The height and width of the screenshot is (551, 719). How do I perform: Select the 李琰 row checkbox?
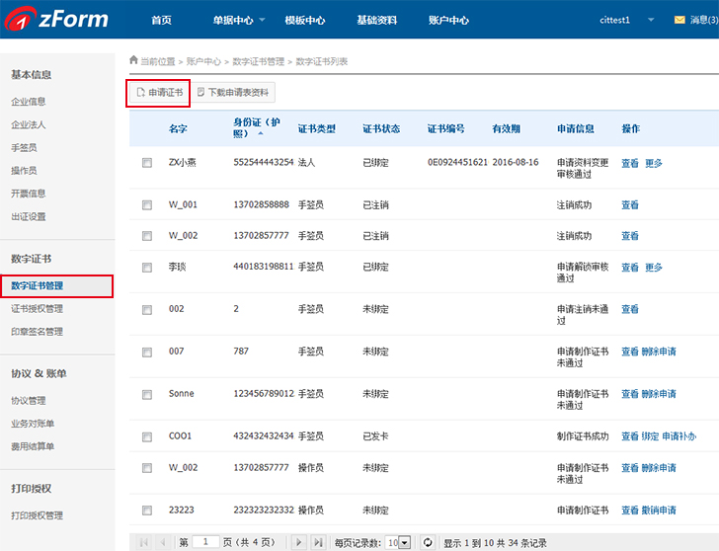pos(147,268)
